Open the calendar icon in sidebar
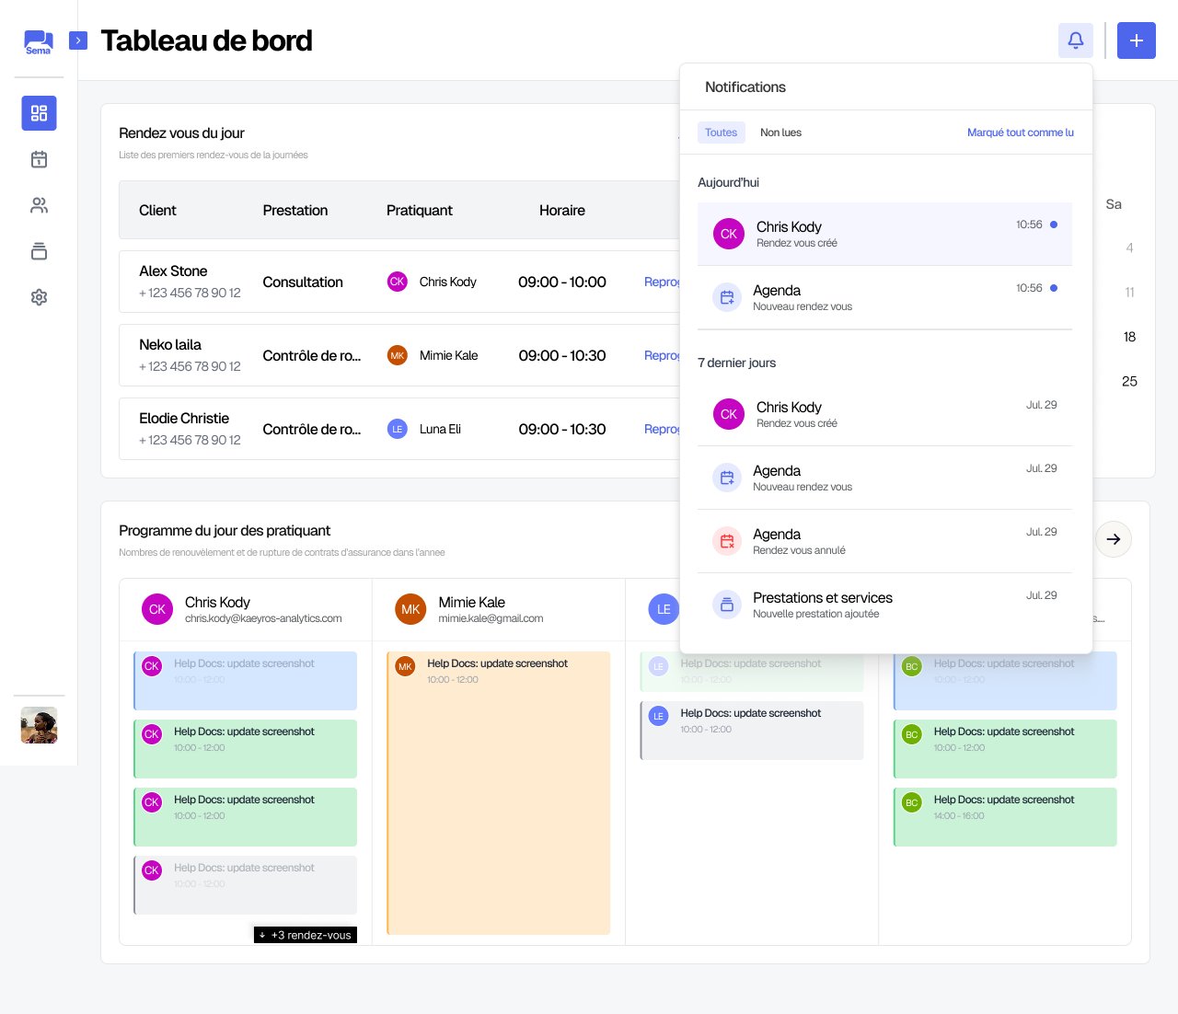 pos(39,159)
